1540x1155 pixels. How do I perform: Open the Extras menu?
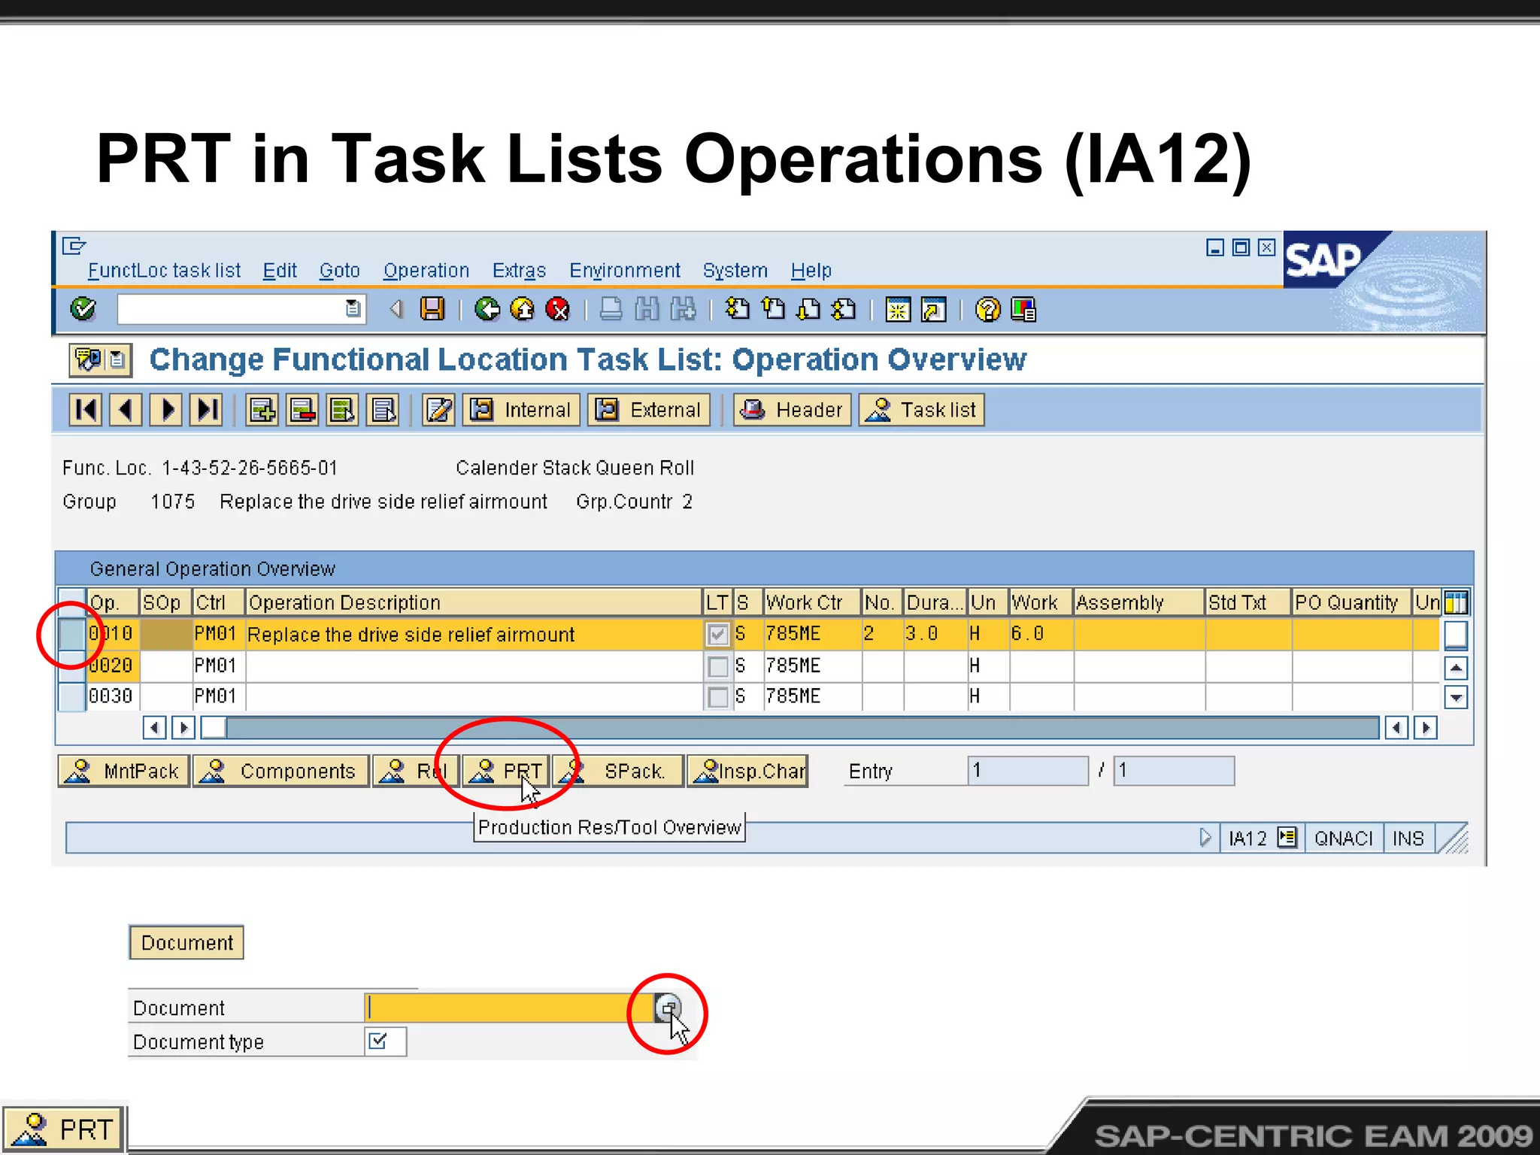click(x=519, y=271)
